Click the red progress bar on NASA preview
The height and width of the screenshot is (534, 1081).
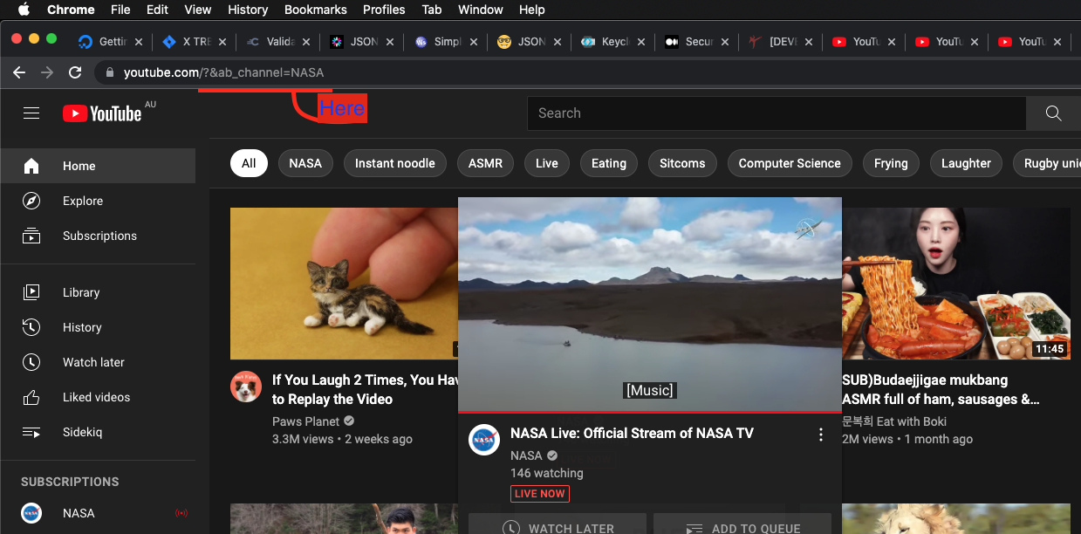click(x=650, y=412)
